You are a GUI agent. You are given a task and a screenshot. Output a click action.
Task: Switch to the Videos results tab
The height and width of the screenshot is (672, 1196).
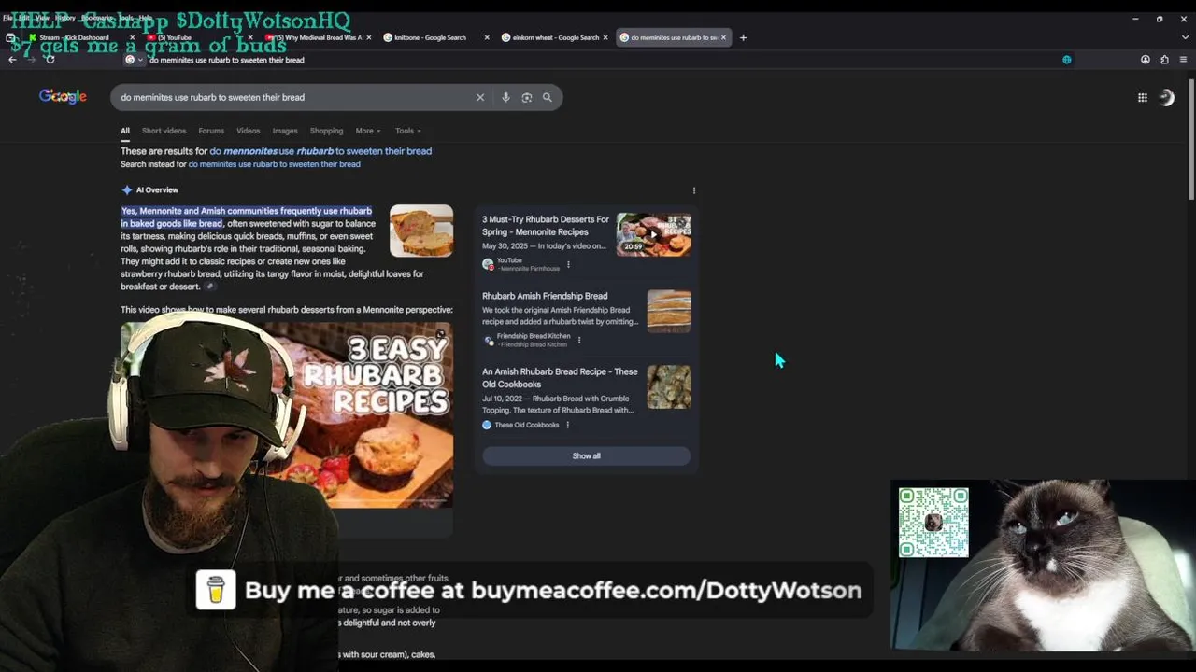pos(248,131)
